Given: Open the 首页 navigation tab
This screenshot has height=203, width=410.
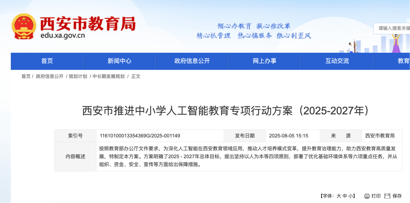Looking at the screenshot, I should tap(47, 61).
